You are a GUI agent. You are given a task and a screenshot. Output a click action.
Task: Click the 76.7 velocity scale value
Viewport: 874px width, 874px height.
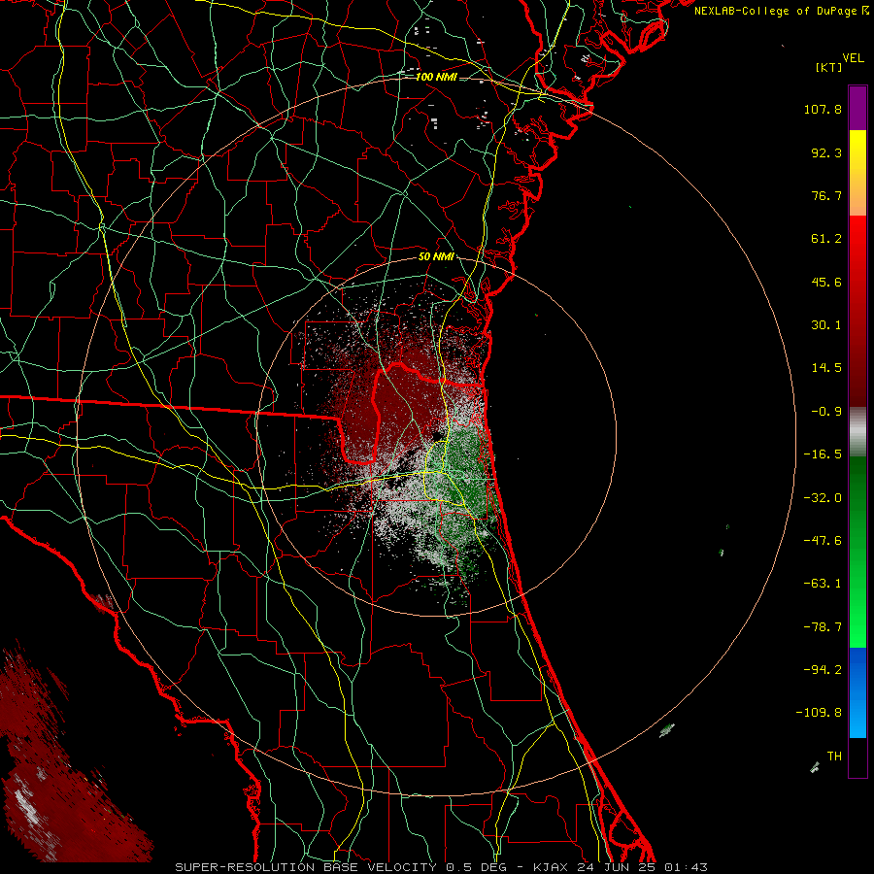[826, 195]
